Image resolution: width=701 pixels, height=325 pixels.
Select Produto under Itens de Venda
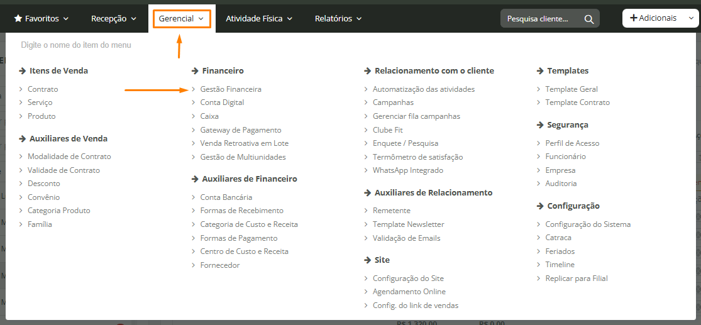tap(41, 116)
